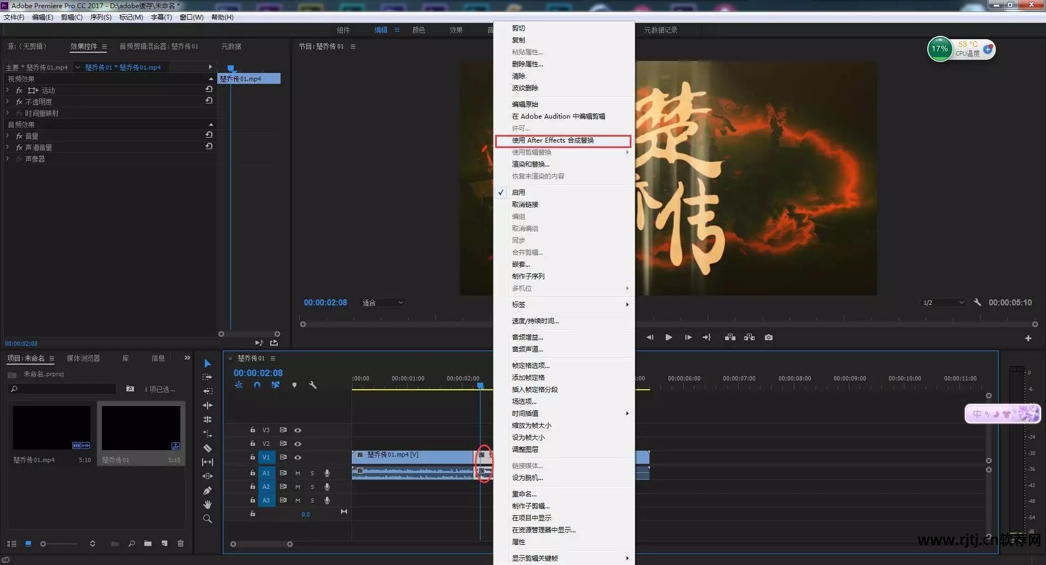The image size is (1046, 565).
Task: Click the project search field
Action: coord(62,389)
